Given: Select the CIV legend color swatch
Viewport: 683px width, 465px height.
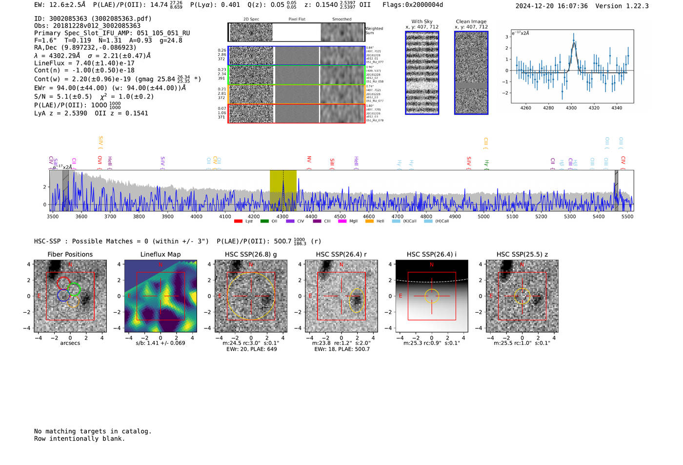Looking at the screenshot, I should (291, 222).
